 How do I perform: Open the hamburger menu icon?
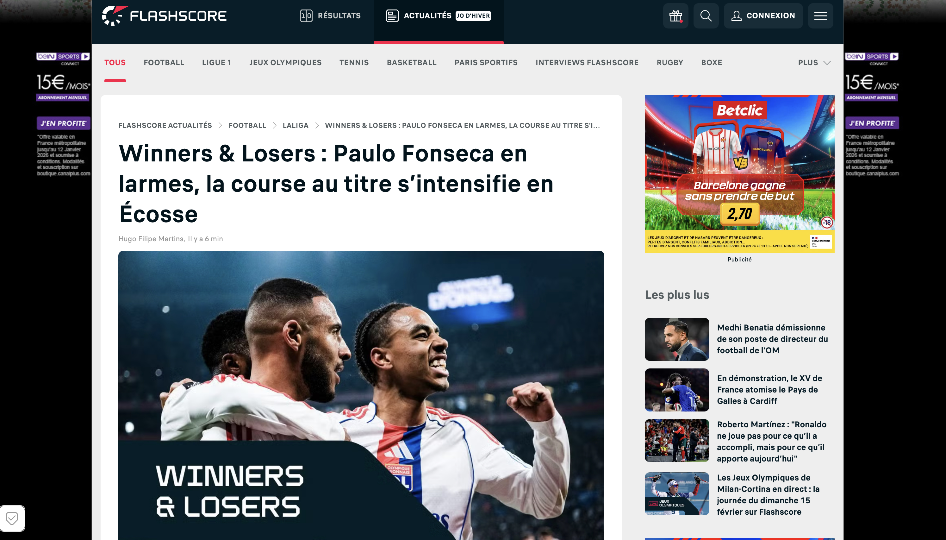coord(820,16)
